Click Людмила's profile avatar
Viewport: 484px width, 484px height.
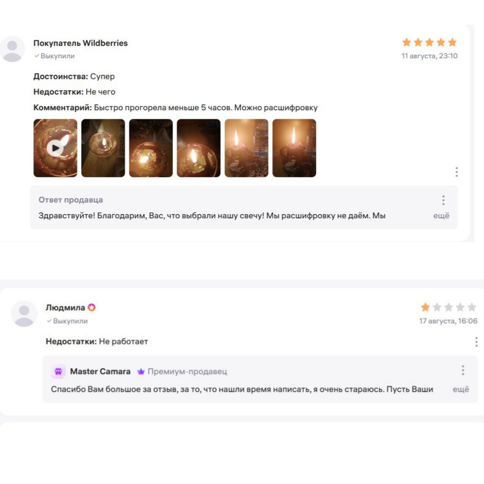[x=24, y=314]
